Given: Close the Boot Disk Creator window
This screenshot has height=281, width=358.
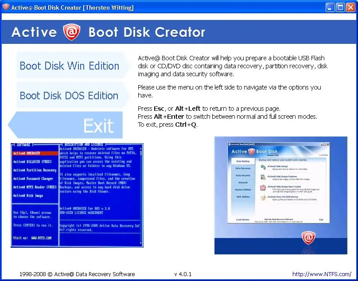Looking at the screenshot, I should [x=350, y=8].
